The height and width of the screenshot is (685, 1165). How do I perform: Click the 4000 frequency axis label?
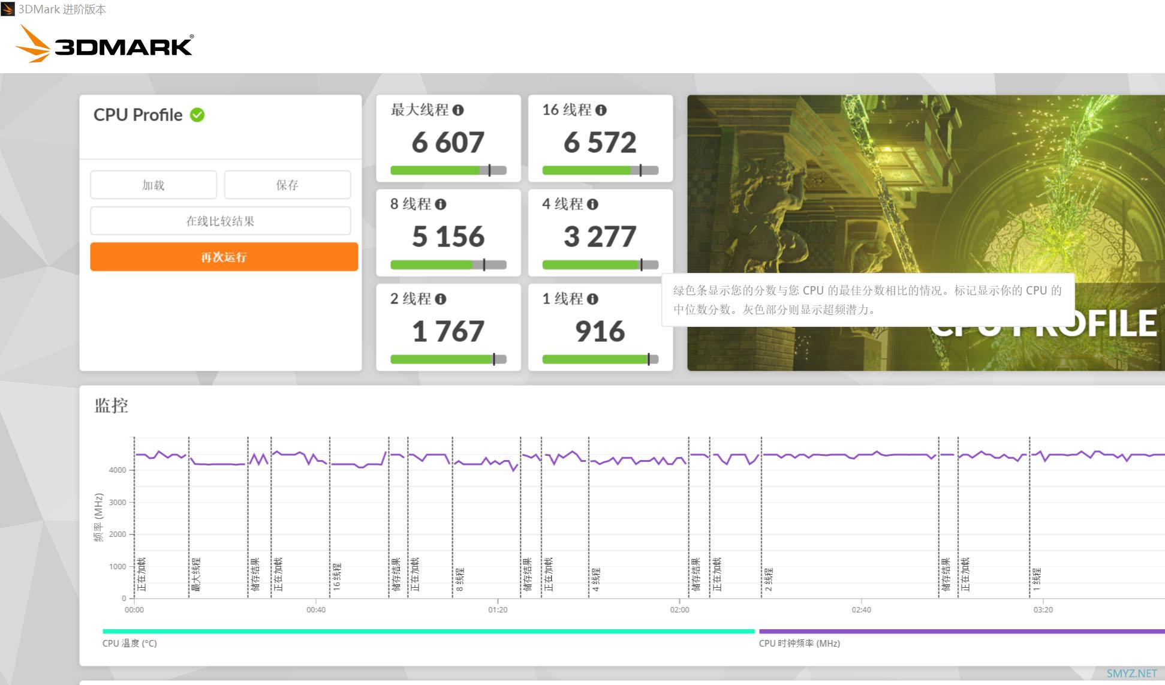click(118, 470)
